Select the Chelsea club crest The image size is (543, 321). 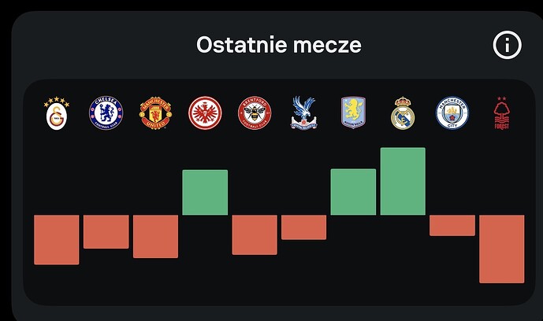pos(106,113)
